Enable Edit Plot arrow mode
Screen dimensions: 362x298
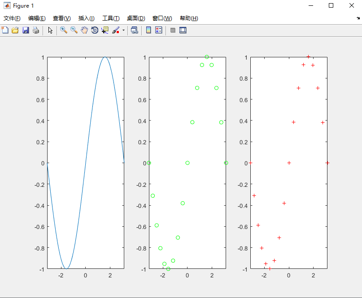click(x=50, y=30)
